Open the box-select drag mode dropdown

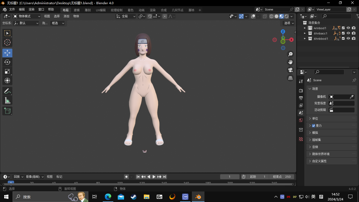pos(58,23)
